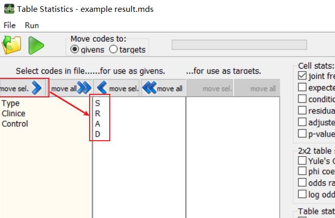Check the Yule's Q checkbox
Image resolution: width=335 pixels, height=218 pixels.
pyautogui.click(x=302, y=160)
